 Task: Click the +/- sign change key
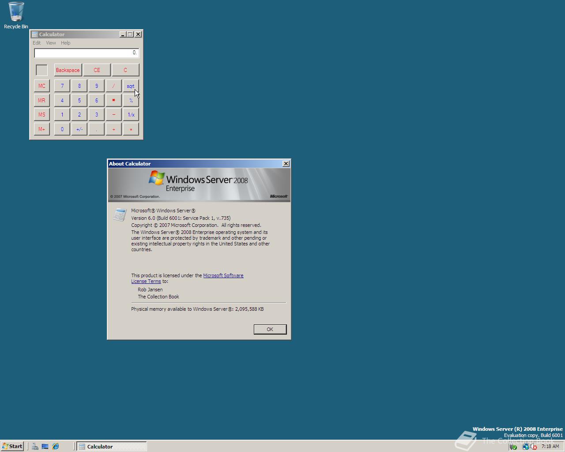click(x=79, y=129)
